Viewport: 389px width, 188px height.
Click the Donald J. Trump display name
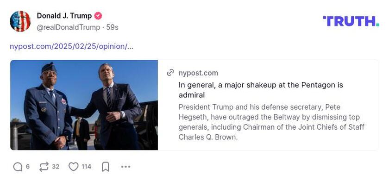64,16
